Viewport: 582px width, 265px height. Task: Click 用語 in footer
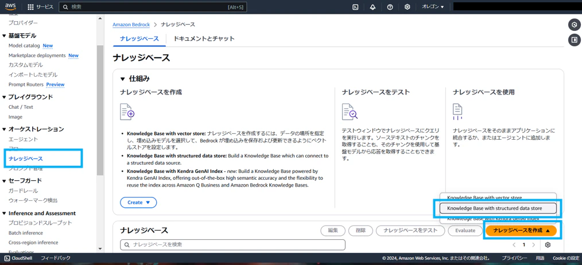pyautogui.click(x=540, y=258)
